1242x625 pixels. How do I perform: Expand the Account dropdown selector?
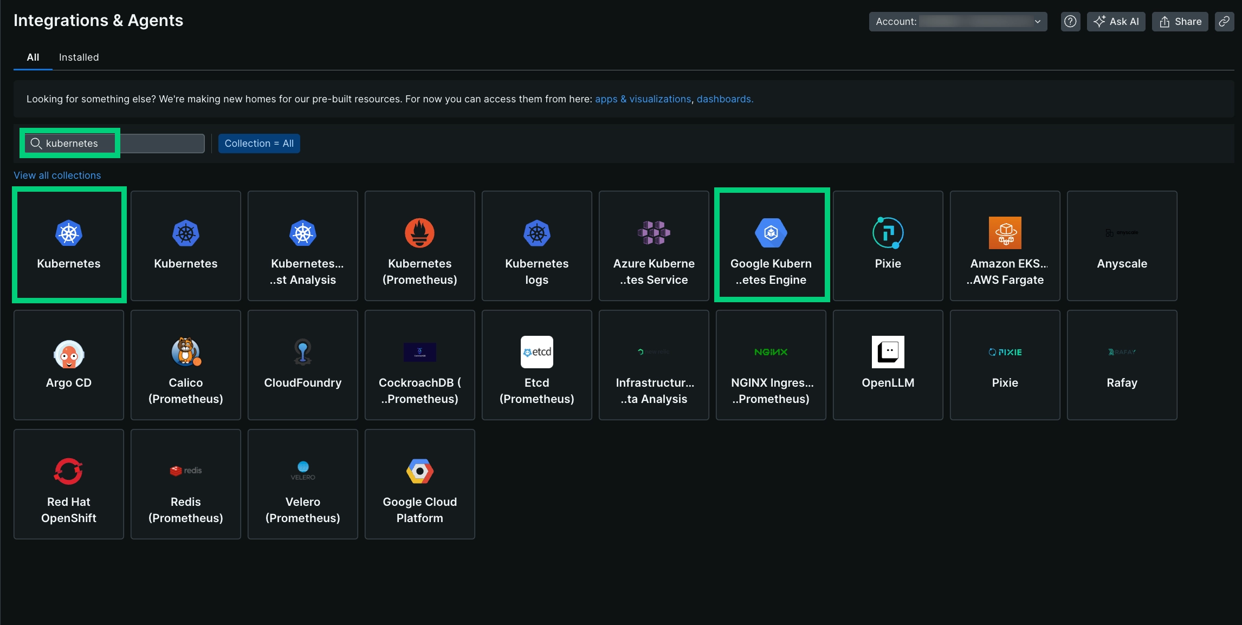pos(958,22)
